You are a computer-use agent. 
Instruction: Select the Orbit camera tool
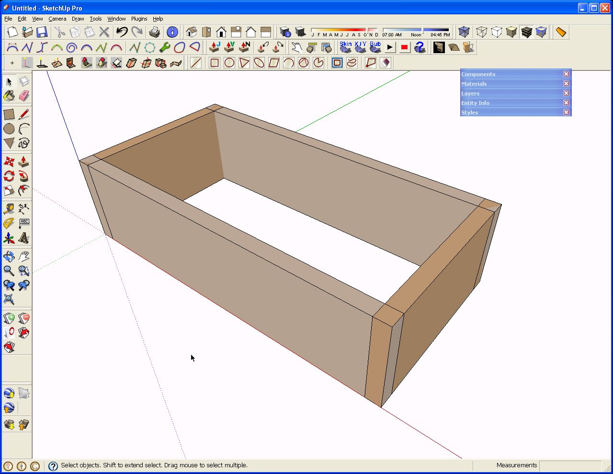pyautogui.click(x=9, y=256)
